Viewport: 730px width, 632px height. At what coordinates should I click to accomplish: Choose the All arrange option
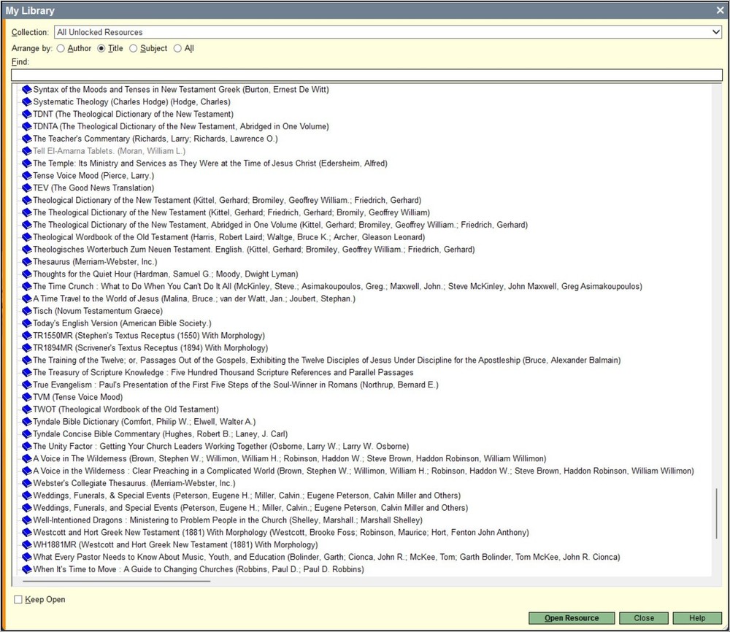(x=176, y=48)
